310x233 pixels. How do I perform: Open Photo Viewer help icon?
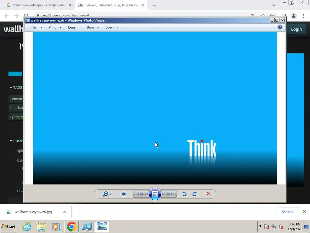(280, 27)
